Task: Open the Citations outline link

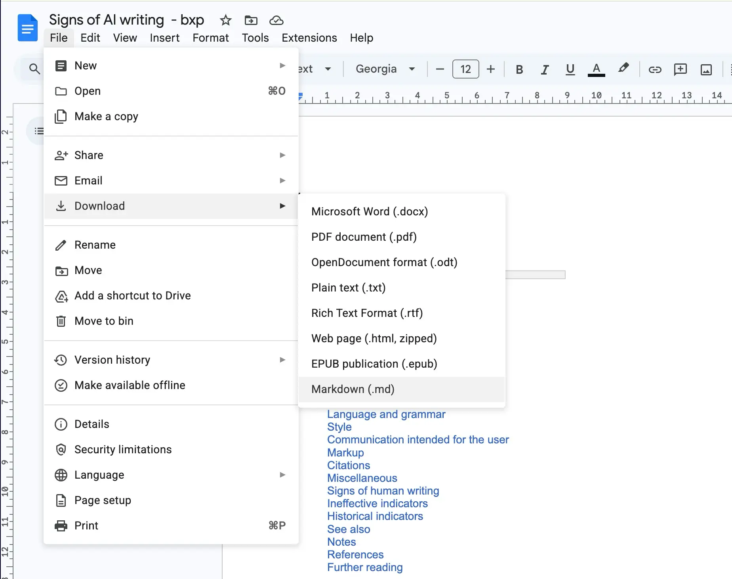Action: [348, 465]
